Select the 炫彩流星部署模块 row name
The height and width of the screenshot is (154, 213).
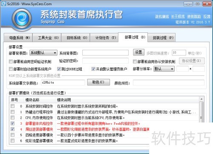(x=39, y=141)
